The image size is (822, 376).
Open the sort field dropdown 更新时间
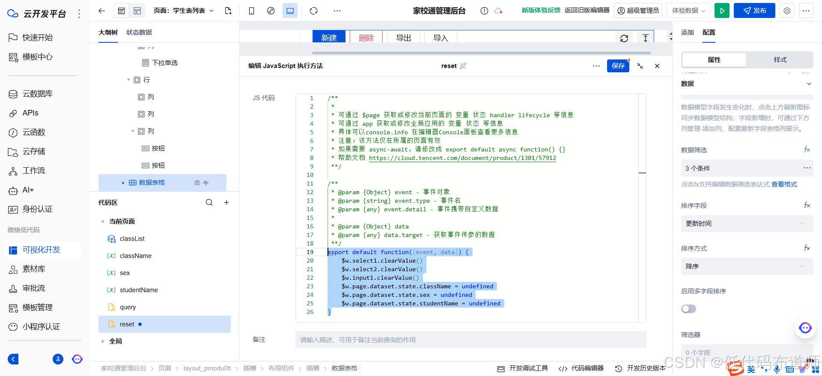[x=747, y=223]
